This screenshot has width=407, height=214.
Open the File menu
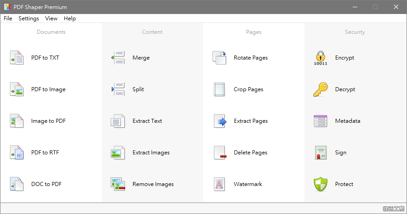pyautogui.click(x=8, y=19)
